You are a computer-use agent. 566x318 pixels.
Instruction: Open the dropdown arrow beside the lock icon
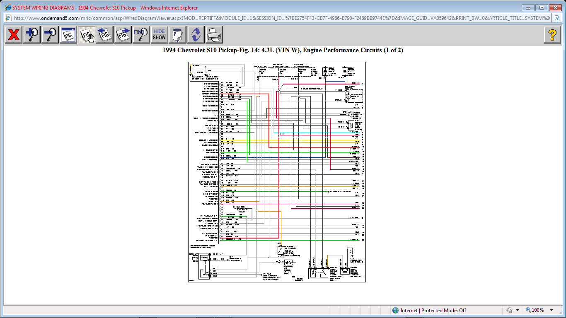[x=517, y=310]
